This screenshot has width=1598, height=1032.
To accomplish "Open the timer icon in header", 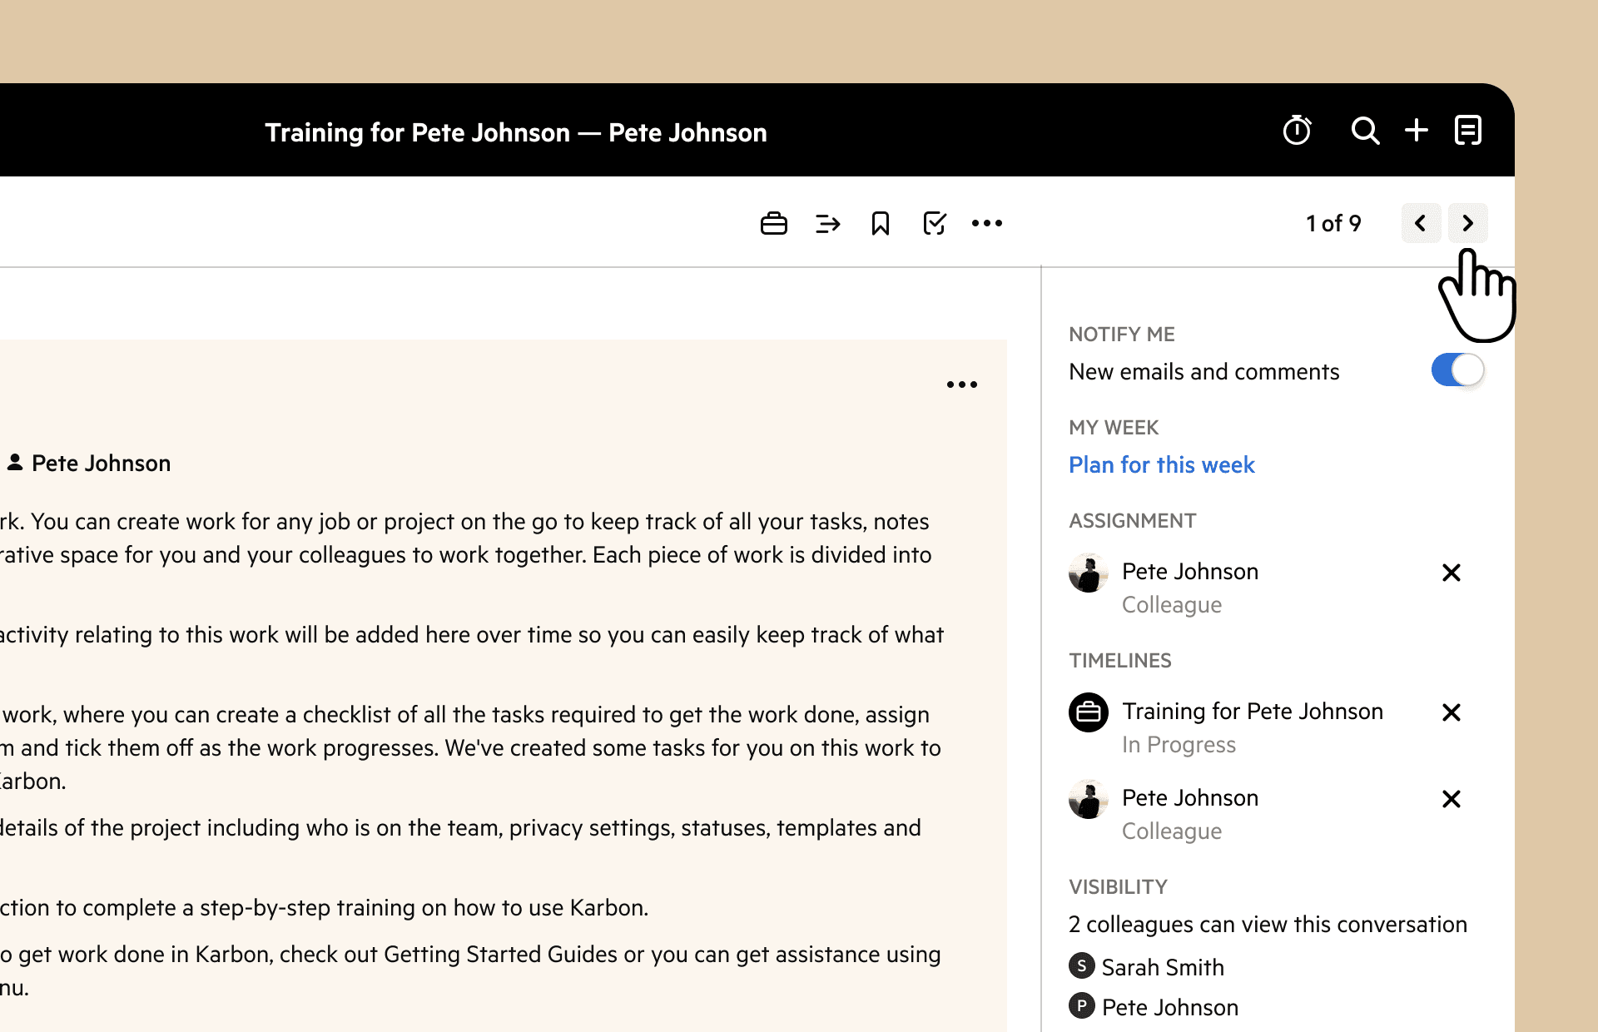I will pos(1297,130).
